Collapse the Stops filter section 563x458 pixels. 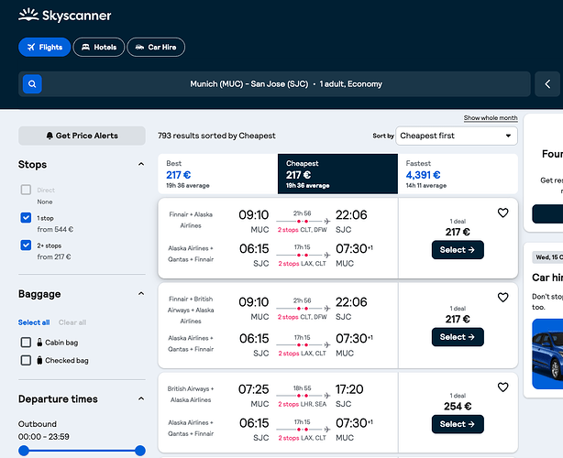(141, 164)
